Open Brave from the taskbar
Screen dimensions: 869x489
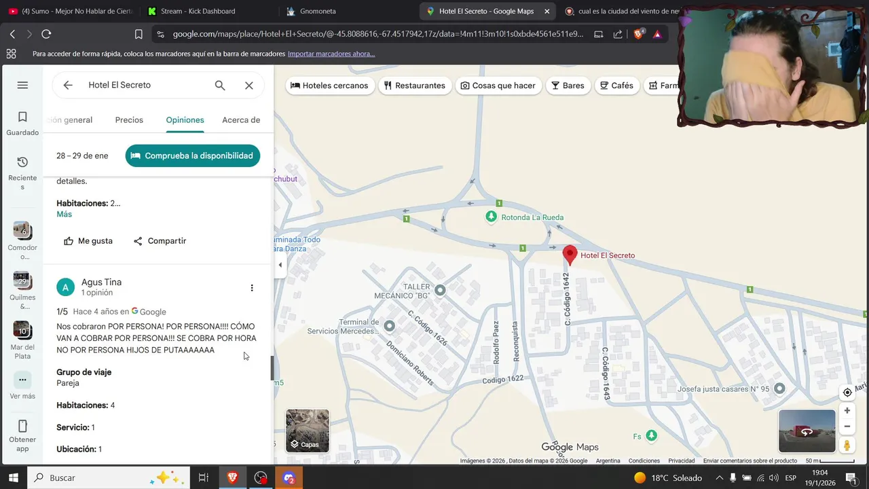click(x=232, y=477)
